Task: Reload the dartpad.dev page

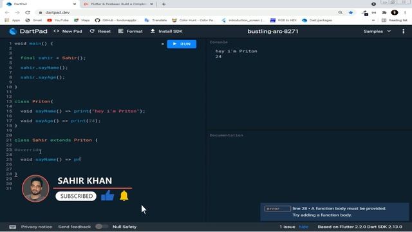Action: (28, 12)
